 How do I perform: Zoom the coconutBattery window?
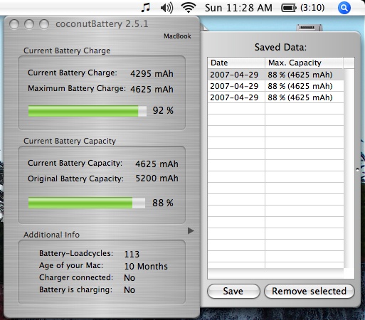[x=44, y=24]
